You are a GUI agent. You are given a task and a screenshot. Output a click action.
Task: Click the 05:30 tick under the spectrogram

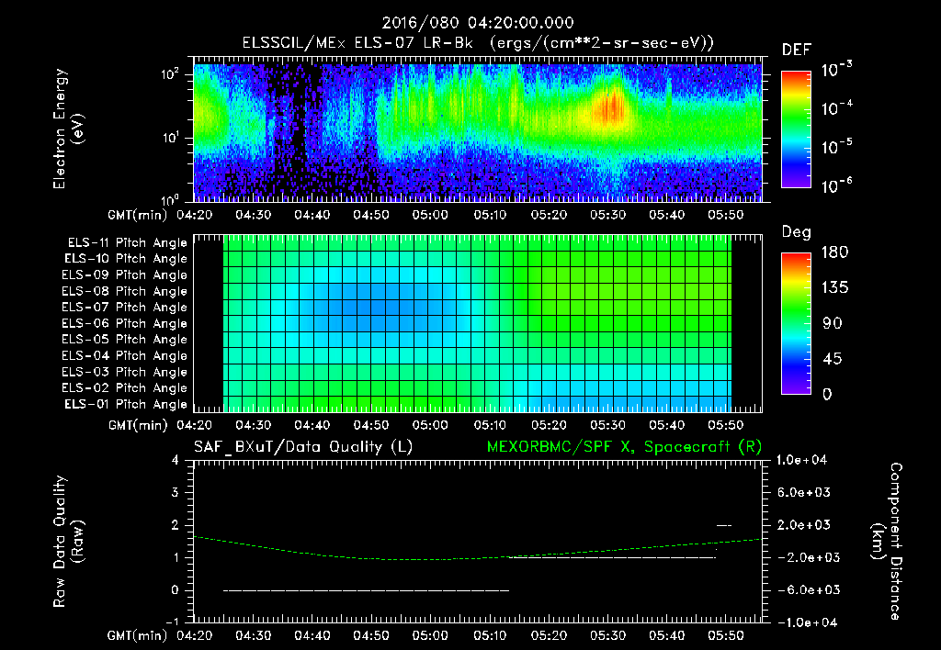pos(608,215)
